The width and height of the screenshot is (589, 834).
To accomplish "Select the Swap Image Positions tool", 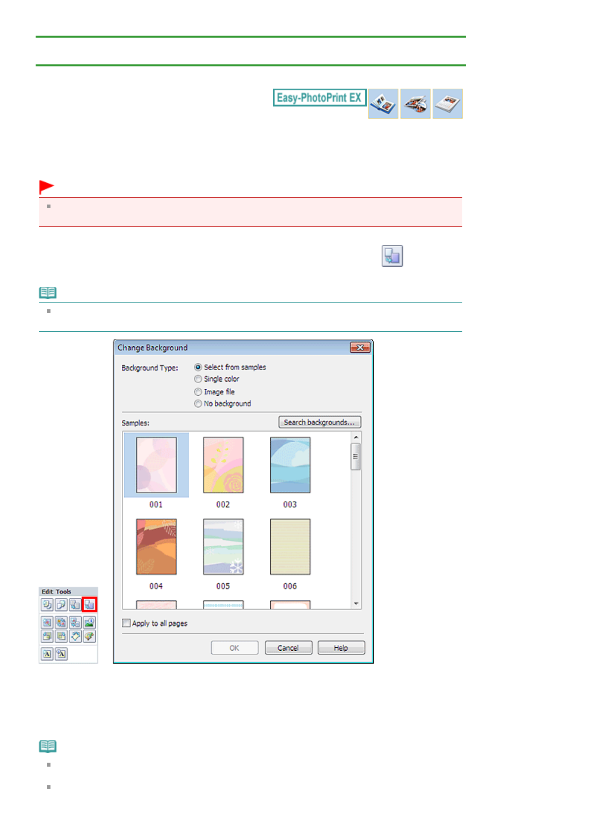I will tap(61, 623).
